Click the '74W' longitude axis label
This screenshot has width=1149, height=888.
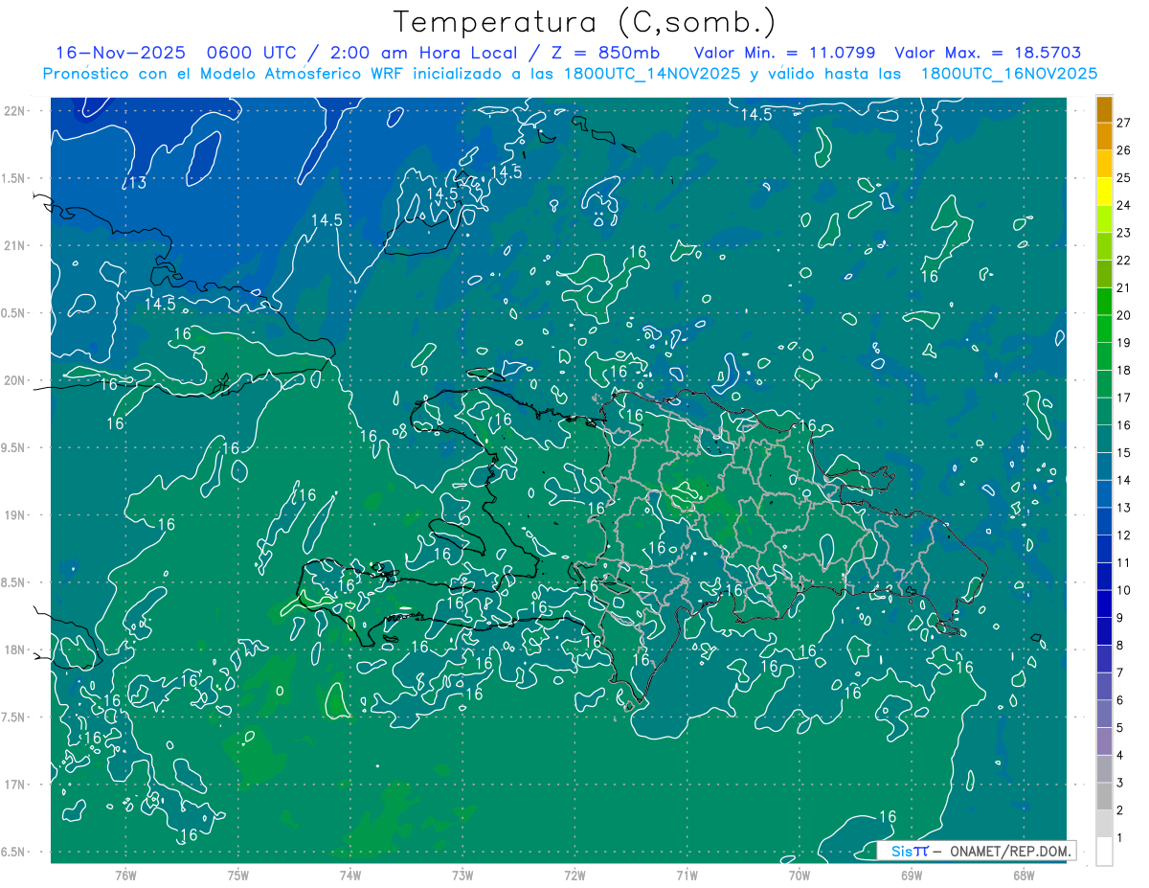tap(349, 876)
